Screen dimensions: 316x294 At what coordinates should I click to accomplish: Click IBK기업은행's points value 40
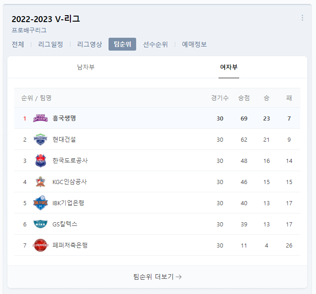(x=244, y=203)
